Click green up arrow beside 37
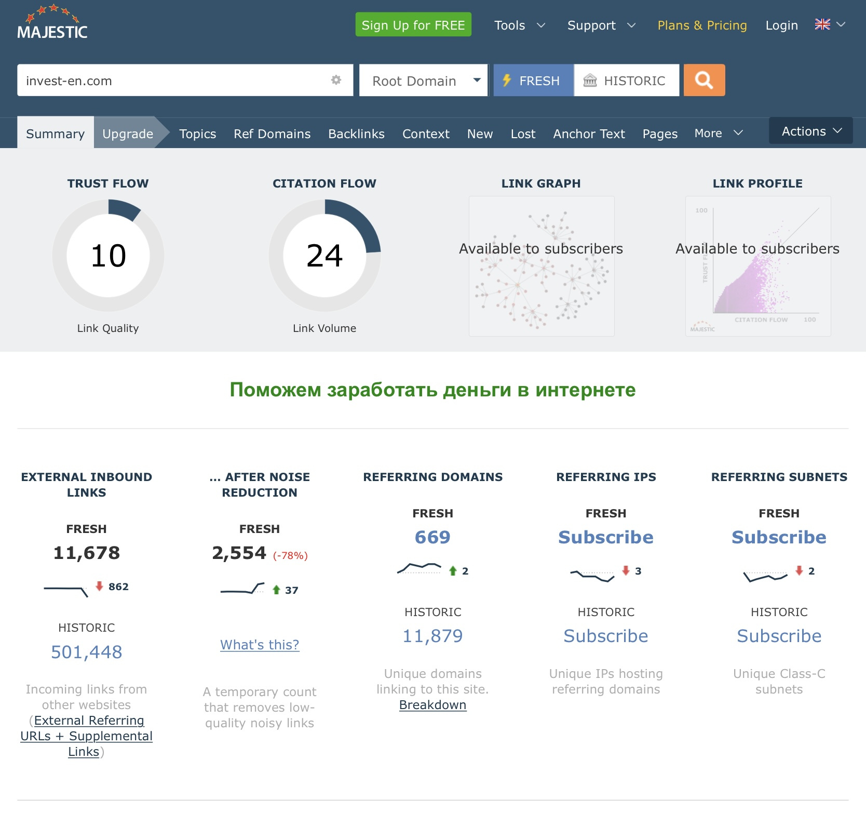 click(276, 590)
